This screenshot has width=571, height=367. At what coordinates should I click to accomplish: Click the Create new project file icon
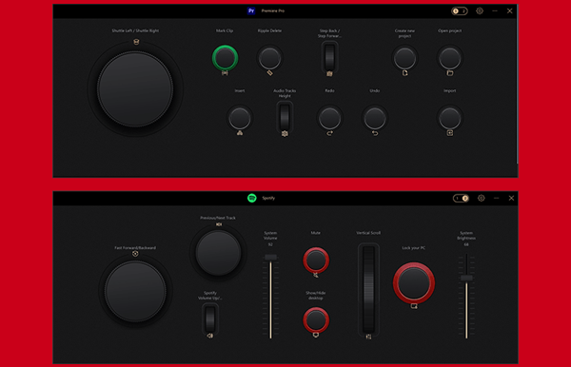pos(405,73)
